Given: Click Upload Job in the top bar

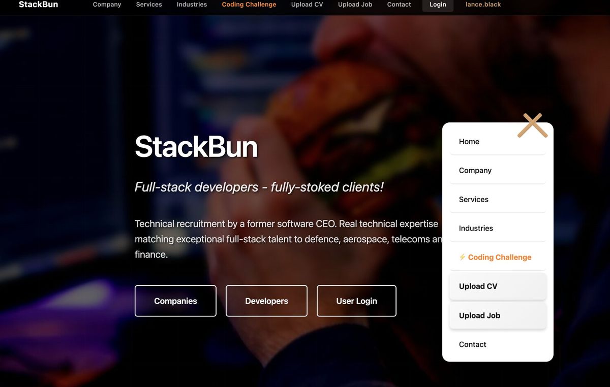Looking at the screenshot, I should coord(354,5).
